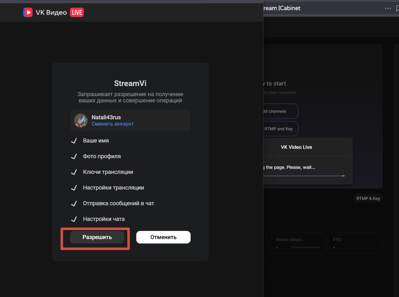
Task: Click the add channels button in Cabinet window
Action: coord(281,111)
